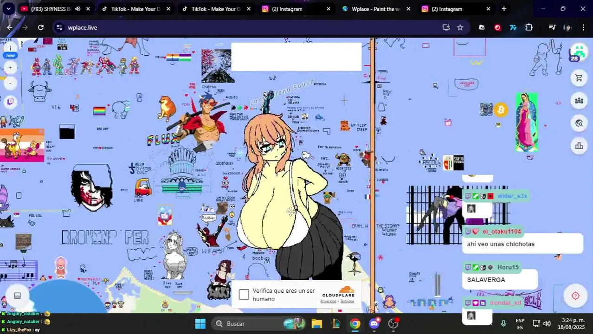Zoom out on the map with minus button
593x334 pixels.
tap(10, 83)
